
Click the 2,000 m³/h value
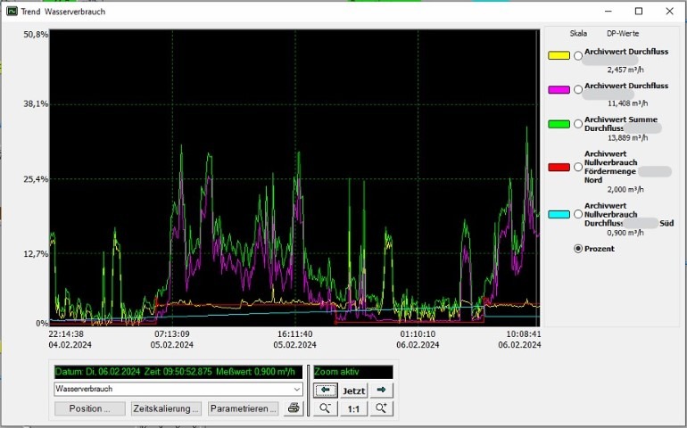(625, 189)
